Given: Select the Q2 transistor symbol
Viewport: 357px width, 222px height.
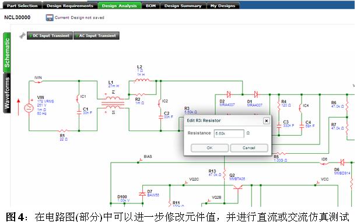Looking at the screenshot, I should tap(237, 188).
